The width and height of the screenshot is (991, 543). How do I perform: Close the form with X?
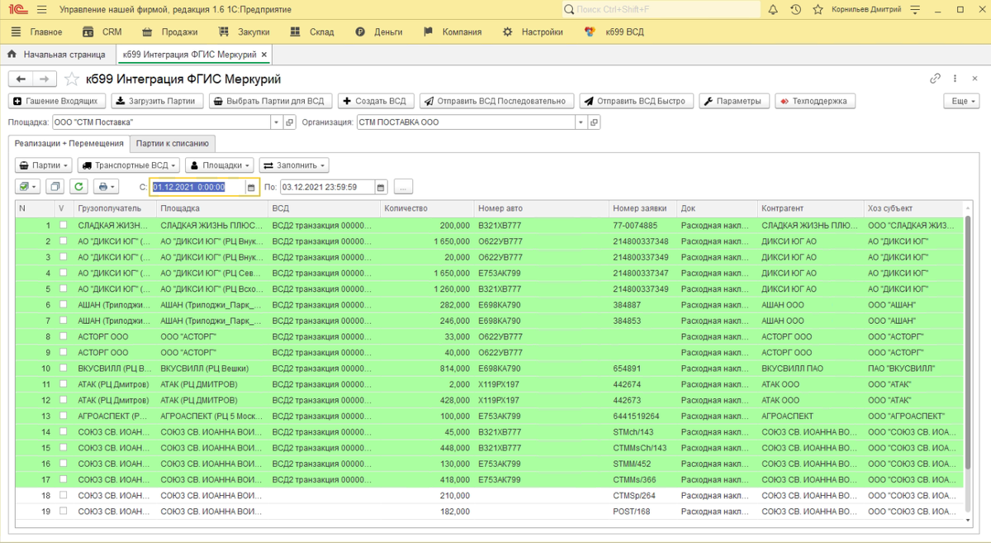(x=975, y=79)
